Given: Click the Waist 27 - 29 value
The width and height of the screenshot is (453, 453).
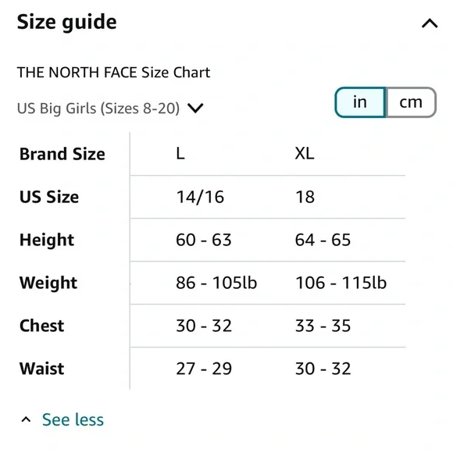Looking at the screenshot, I should click(204, 369).
